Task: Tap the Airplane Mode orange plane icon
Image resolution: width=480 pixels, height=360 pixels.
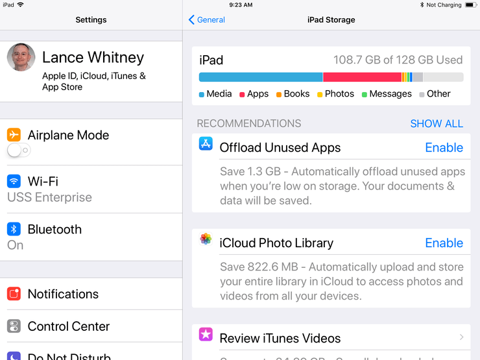Action: point(14,134)
